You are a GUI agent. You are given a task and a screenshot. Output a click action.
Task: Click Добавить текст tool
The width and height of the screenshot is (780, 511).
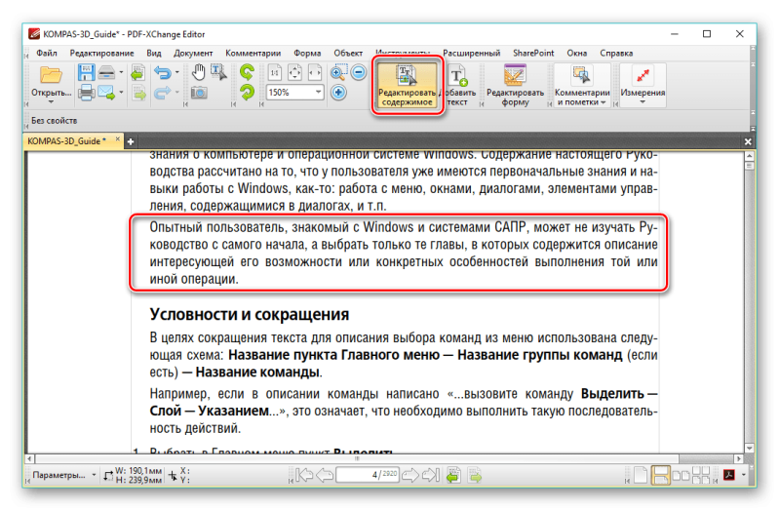[457, 86]
